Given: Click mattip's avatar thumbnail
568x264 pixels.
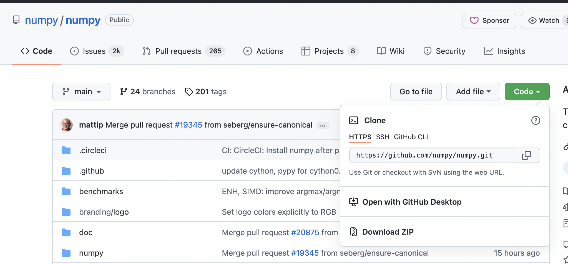Looking at the screenshot, I should point(66,125).
